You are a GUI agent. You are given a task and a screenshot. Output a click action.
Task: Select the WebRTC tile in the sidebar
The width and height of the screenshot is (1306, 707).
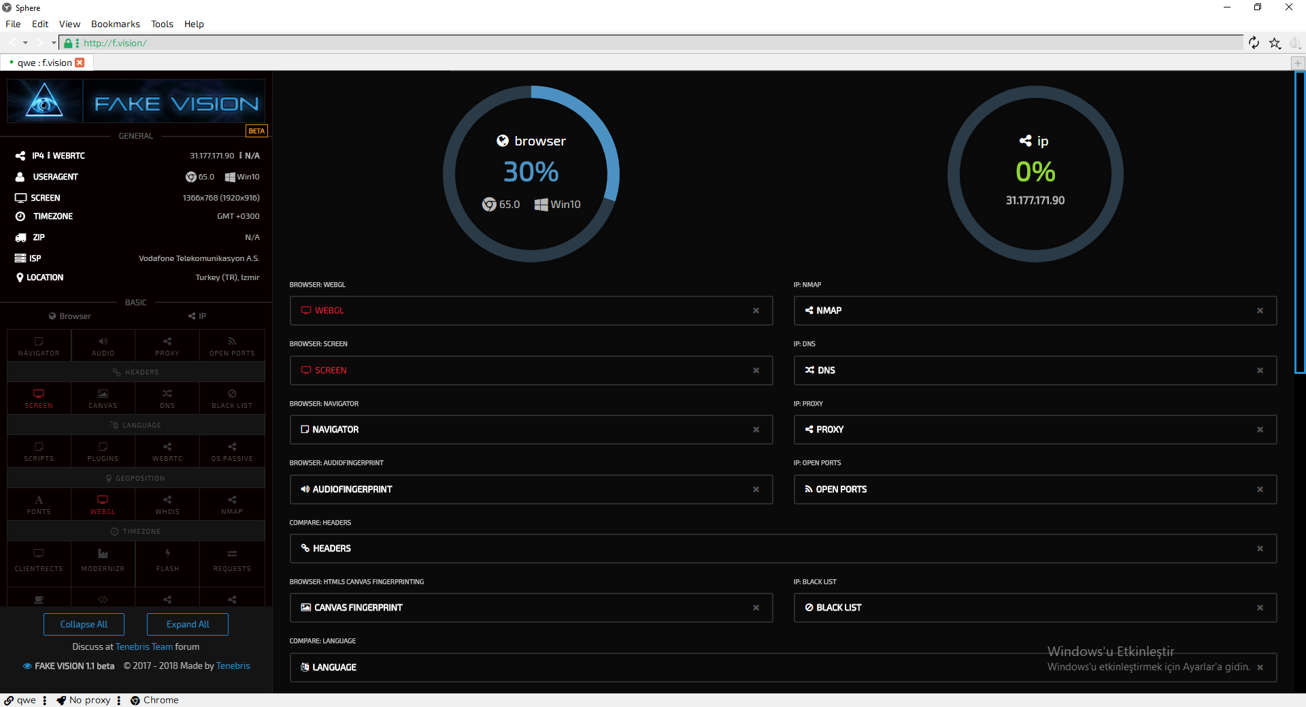(x=167, y=451)
